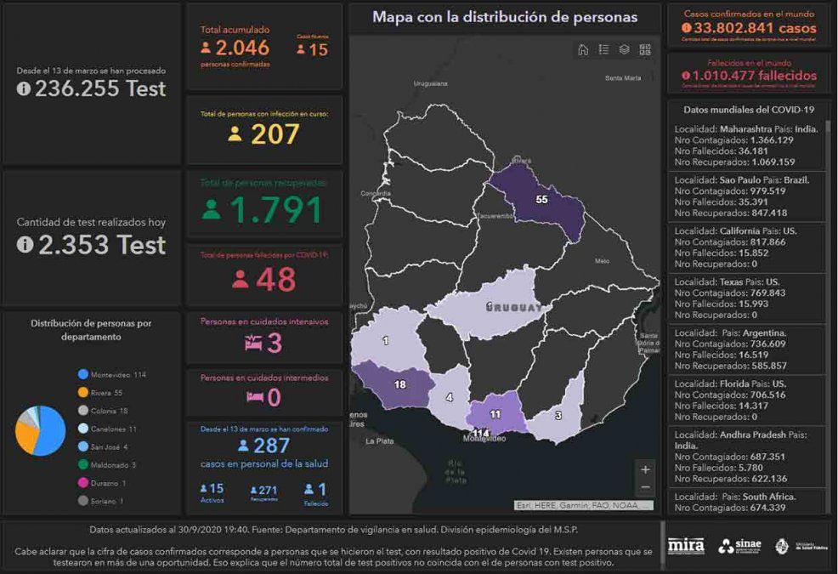Click info icon beside 33.802.841 casos
Screen dimensions: 838x574
[x=687, y=28]
